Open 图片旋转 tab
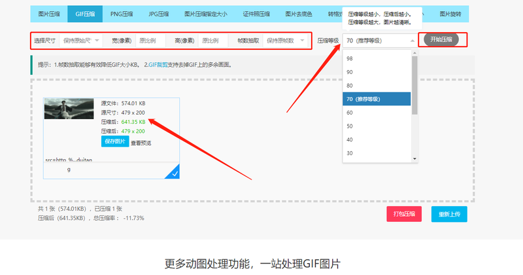This screenshot has height=275, width=523. point(450,14)
